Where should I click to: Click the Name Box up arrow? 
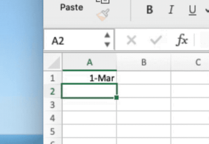pos(107,35)
